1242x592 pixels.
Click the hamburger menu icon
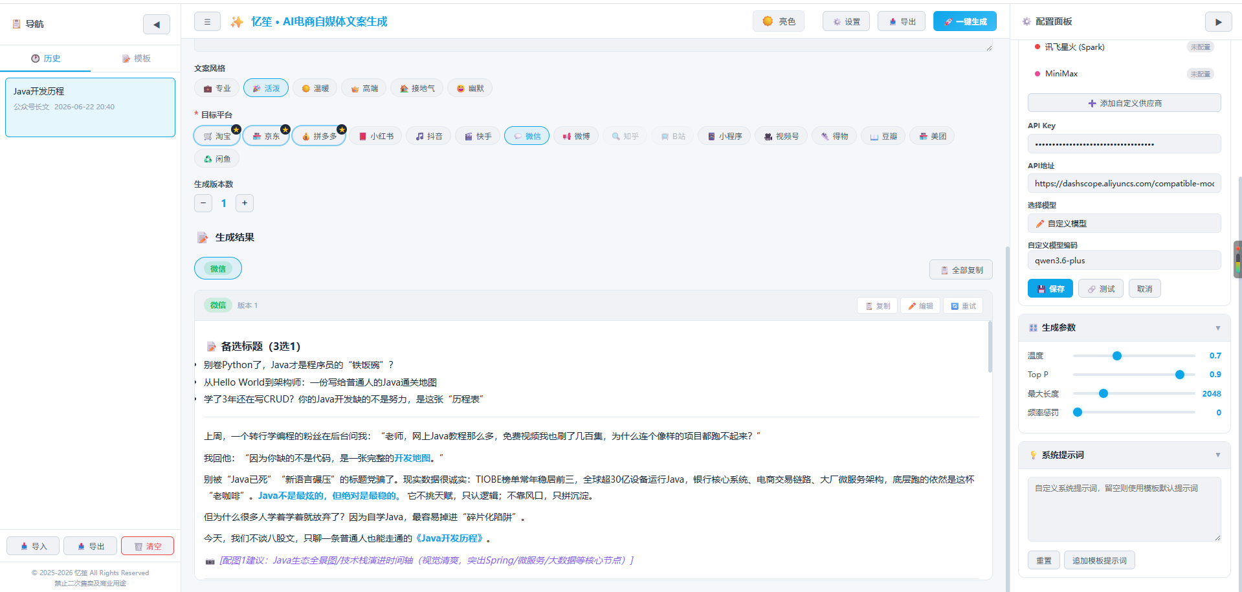(x=207, y=21)
